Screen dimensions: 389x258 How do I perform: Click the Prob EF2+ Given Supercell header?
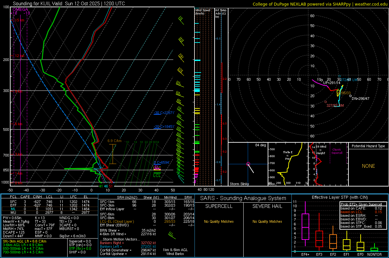click(x=361, y=204)
